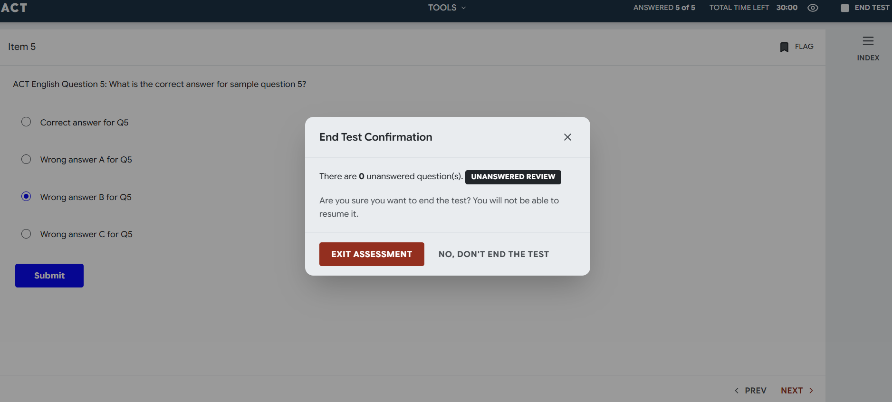
Task: Click the End Test label
Action: point(872,8)
